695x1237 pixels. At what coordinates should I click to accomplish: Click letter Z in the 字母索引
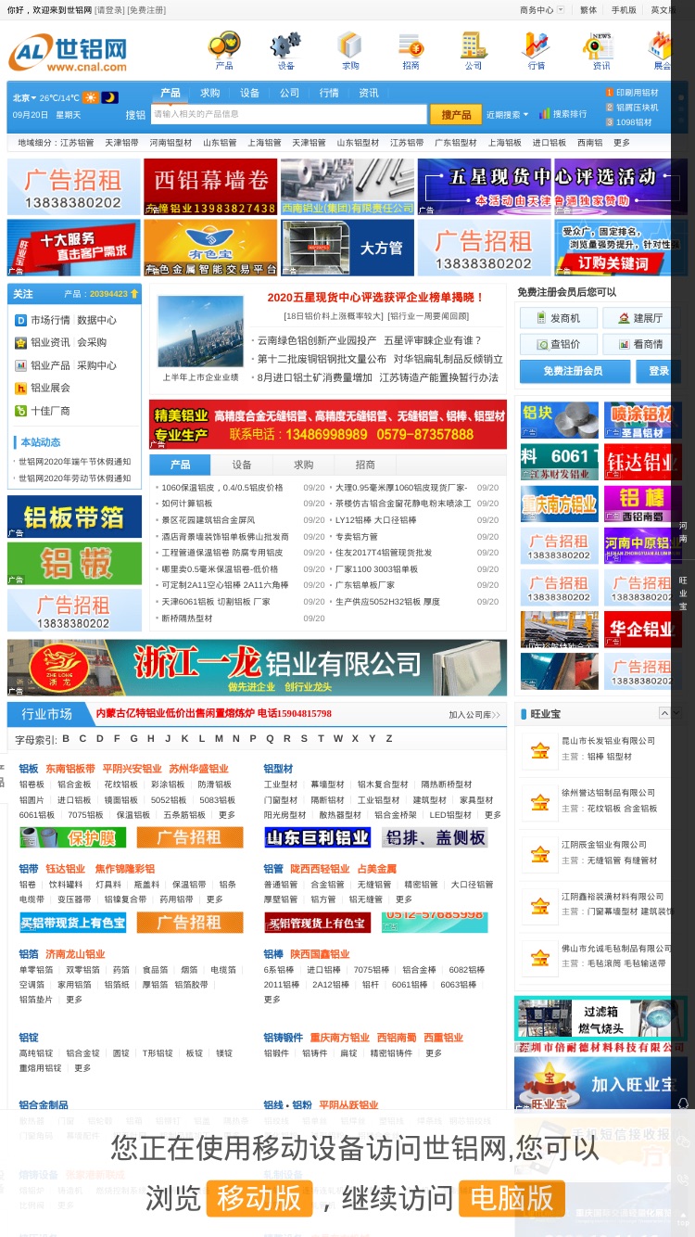point(389,739)
